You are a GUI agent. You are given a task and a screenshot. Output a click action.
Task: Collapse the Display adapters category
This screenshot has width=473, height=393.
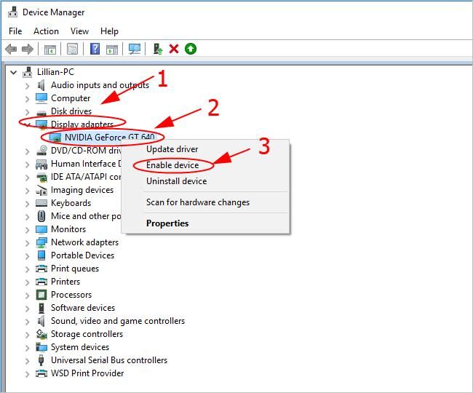28,124
